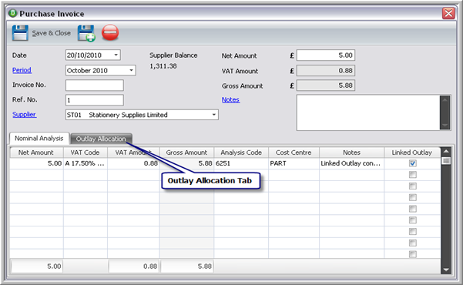Select the 'A 17.50%' VAT code cell

86,163
